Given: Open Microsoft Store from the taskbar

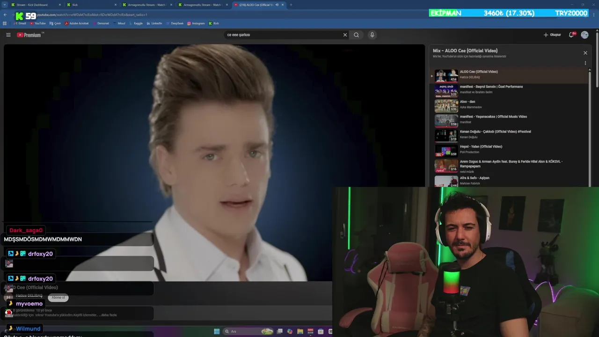Looking at the screenshot, I should pyautogui.click(x=321, y=331).
